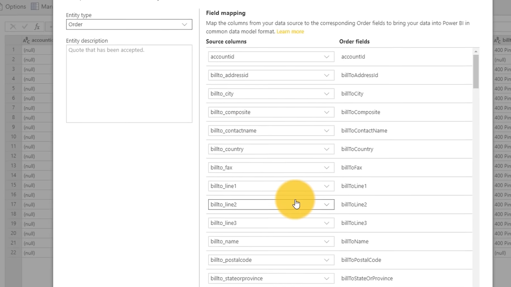Open the billto_line3 source column dropdown
The width and height of the screenshot is (511, 287).
(x=271, y=223)
